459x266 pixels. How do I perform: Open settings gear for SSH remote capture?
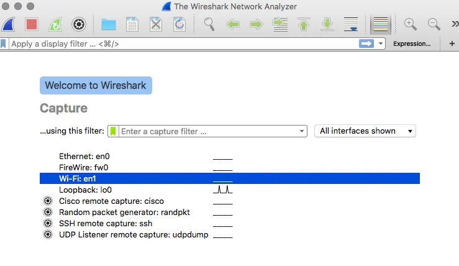[48, 223]
